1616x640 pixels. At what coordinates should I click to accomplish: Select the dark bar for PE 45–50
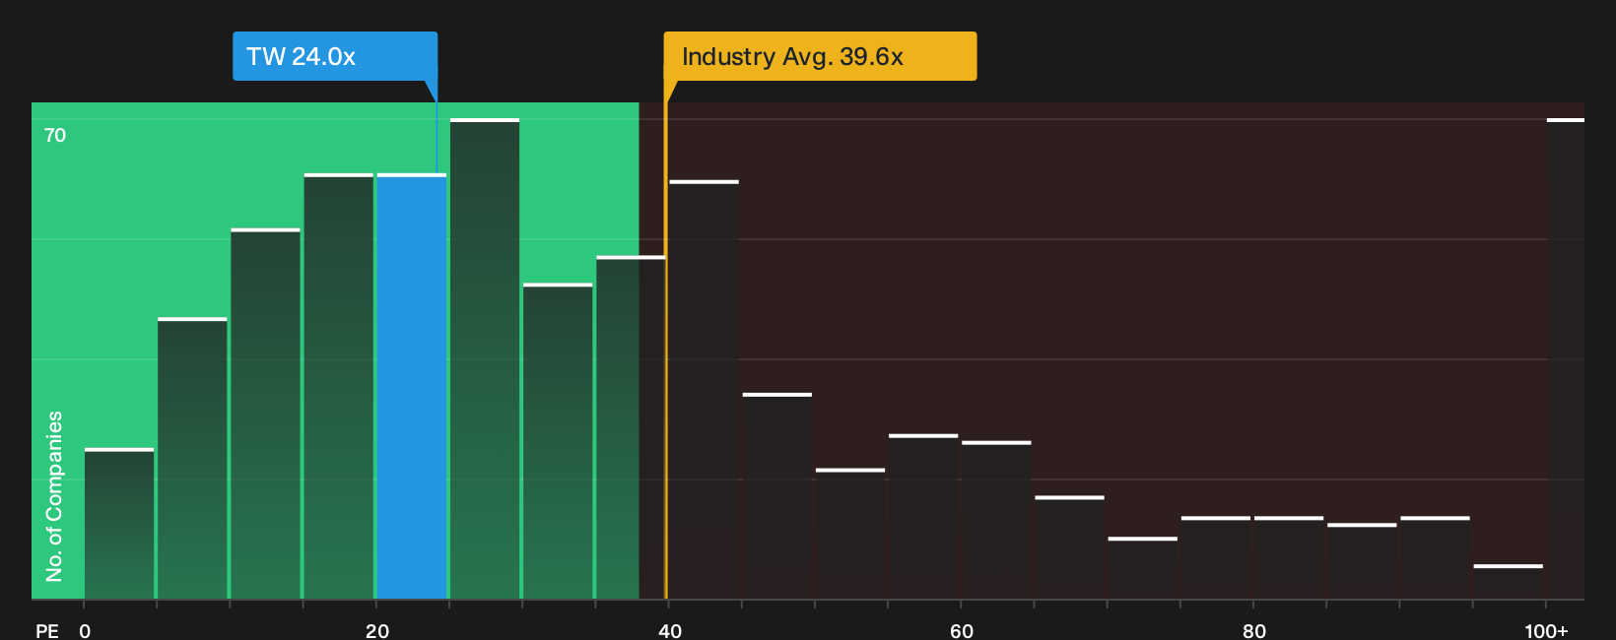pyautogui.click(x=777, y=496)
